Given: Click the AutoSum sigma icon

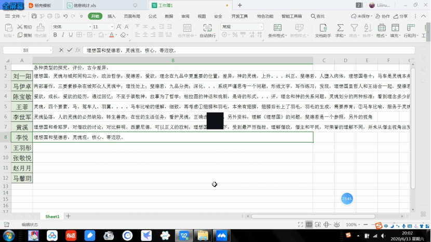Looking at the screenshot, I should (340, 27).
